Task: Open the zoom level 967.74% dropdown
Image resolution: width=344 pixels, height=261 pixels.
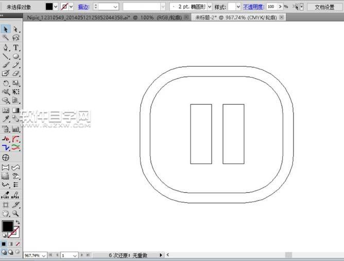Action: [43, 255]
